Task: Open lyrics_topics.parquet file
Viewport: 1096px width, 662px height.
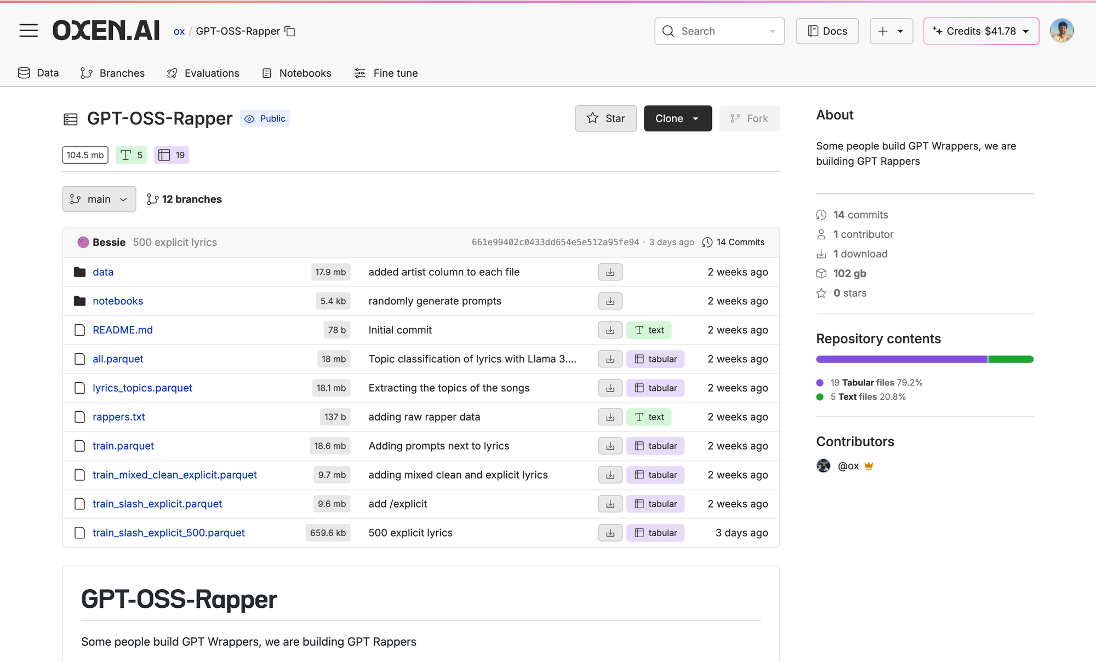Action: pyautogui.click(x=142, y=388)
